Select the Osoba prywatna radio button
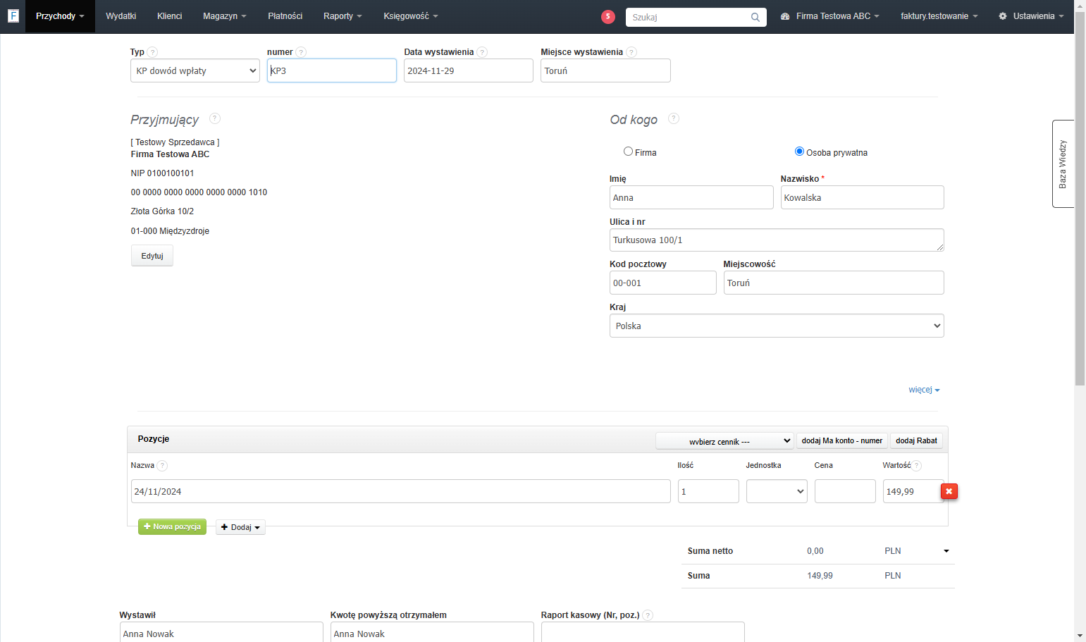This screenshot has height=642, width=1086. [x=799, y=152]
